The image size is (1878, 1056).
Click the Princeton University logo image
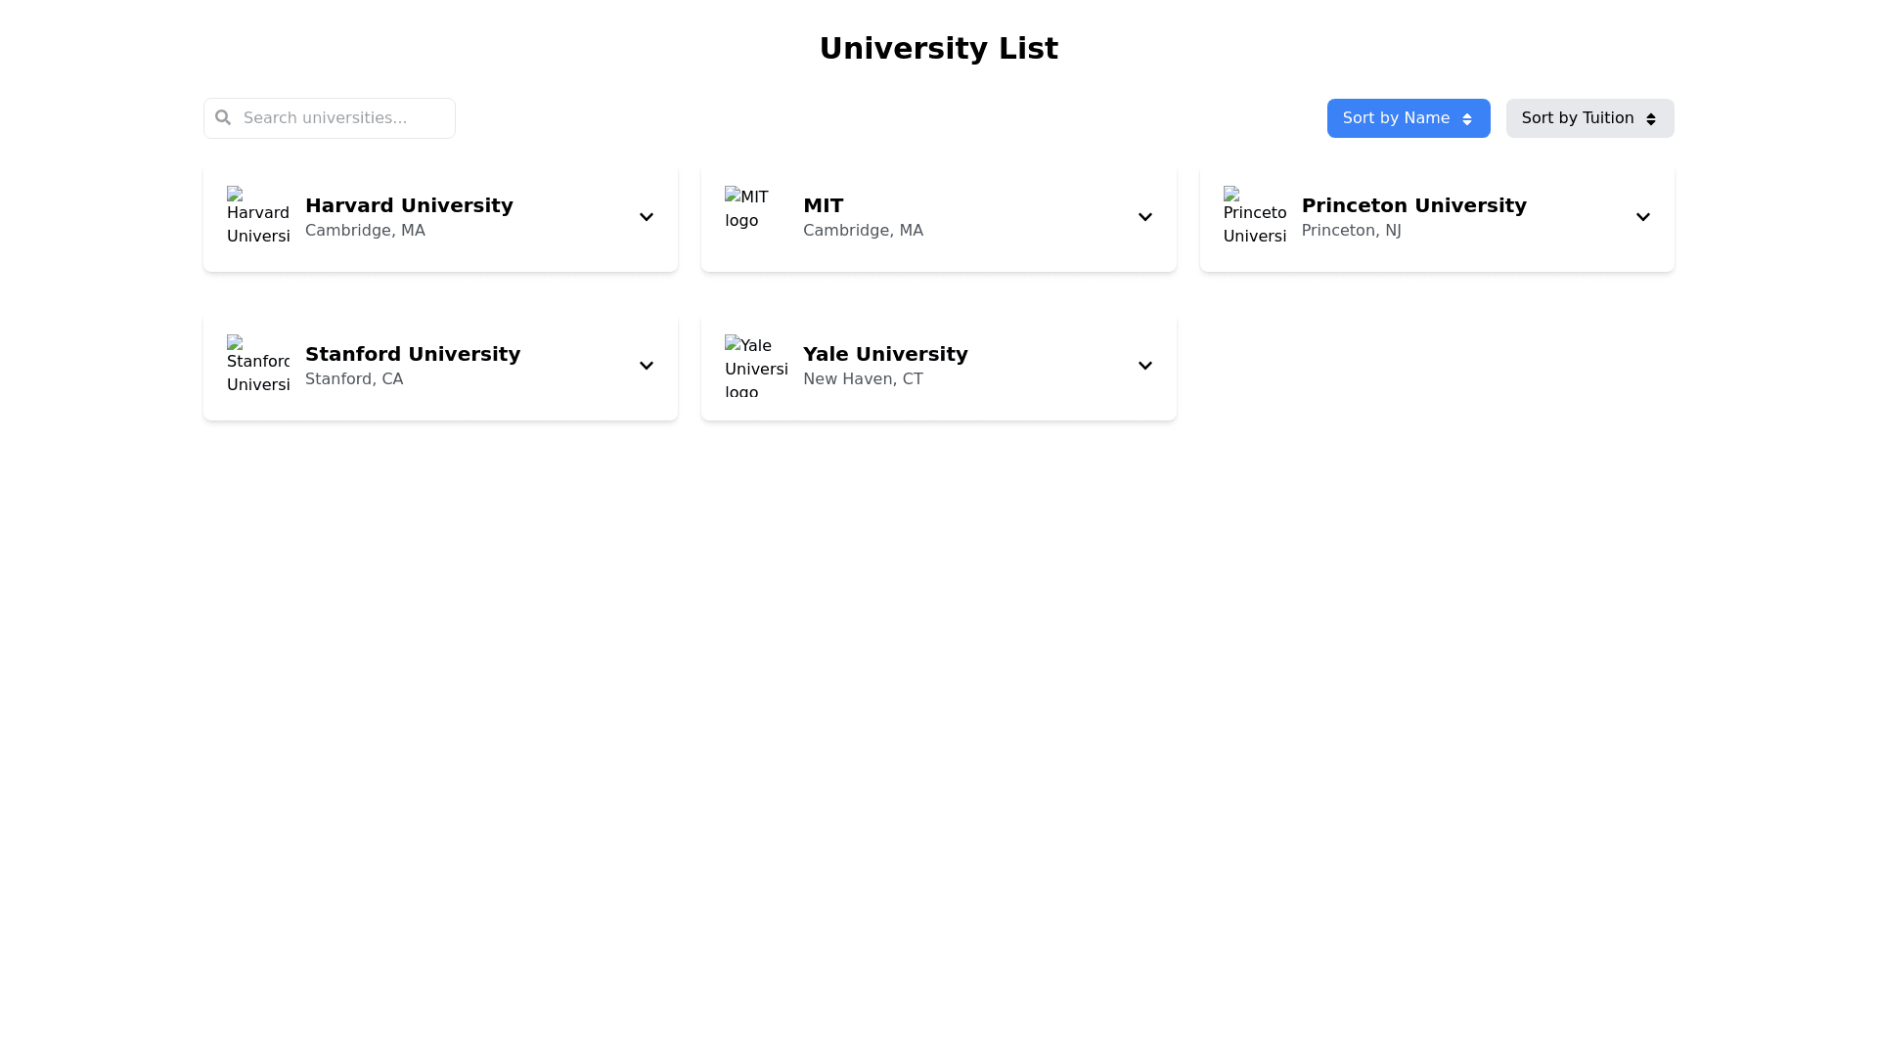coord(1254,216)
